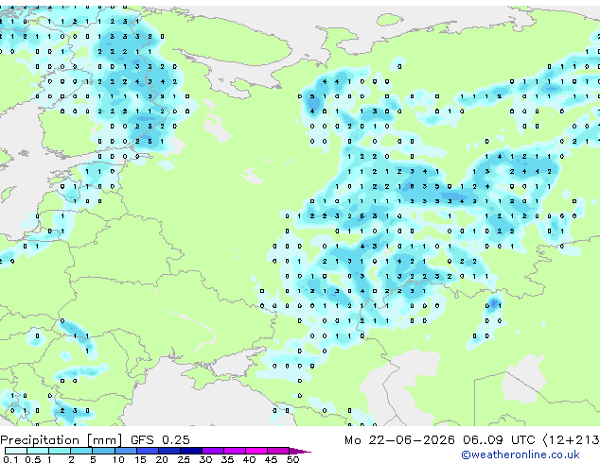Click the '06..09 UTC' time text

[499, 440]
